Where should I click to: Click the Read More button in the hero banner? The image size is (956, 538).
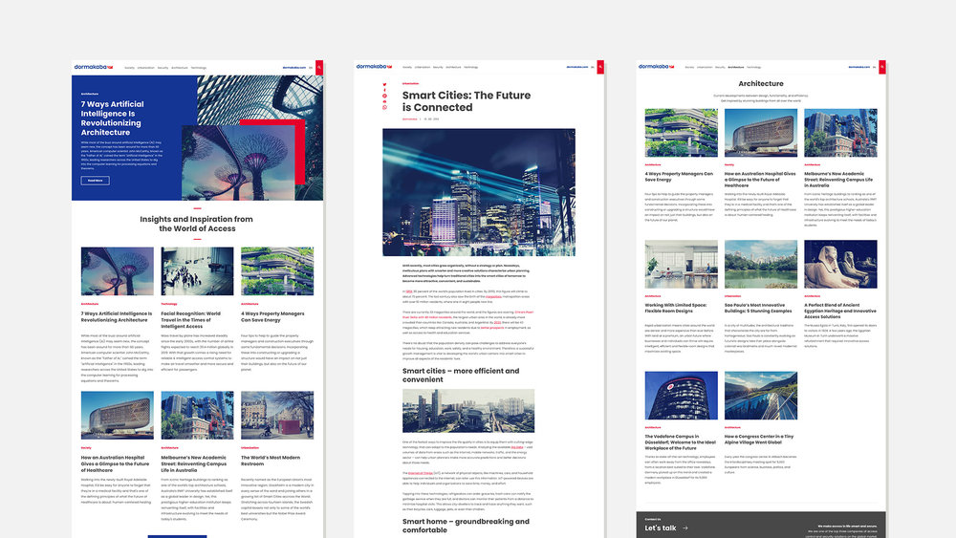click(95, 181)
